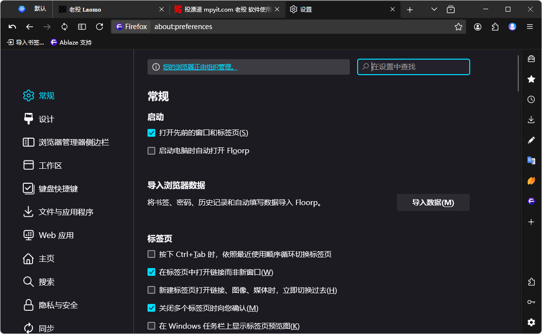Enable 启动电脑时自动打开 Floorp checkbox
The width and height of the screenshot is (542, 334).
(x=151, y=151)
